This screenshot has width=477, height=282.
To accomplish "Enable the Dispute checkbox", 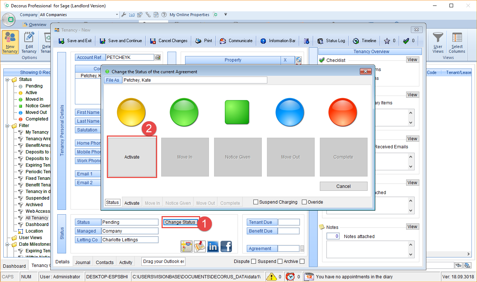I will coord(253,261).
